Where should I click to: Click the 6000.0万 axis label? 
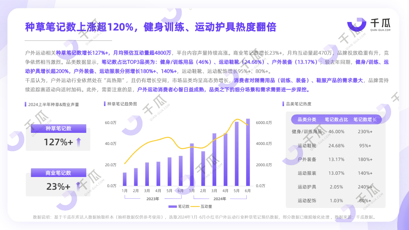coord(264,123)
